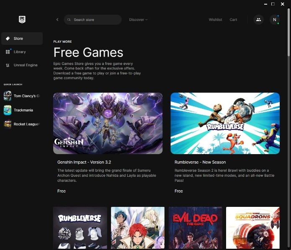Click the Store tag icon
291x250 pixels.
[8, 39]
